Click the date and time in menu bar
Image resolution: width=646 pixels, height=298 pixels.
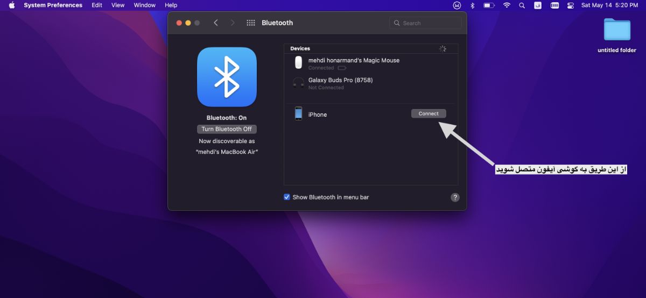pos(610,5)
